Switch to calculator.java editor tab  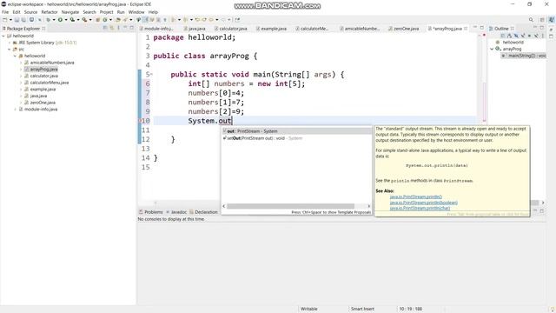(x=230, y=29)
